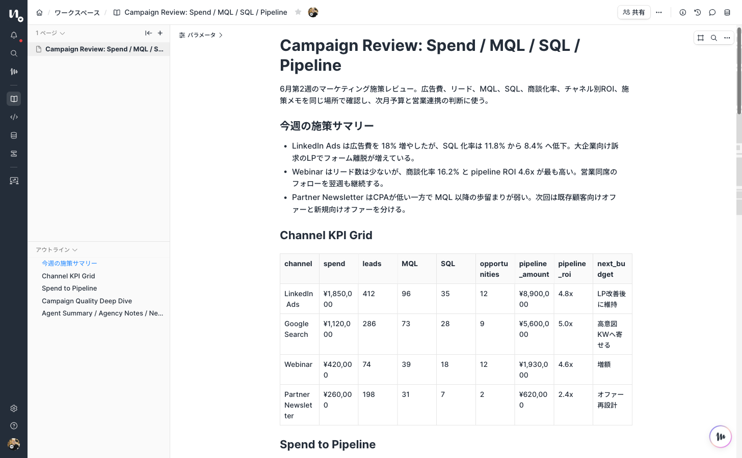Open the database icon in left sidebar
The width and height of the screenshot is (742, 458).
pyautogui.click(x=14, y=135)
